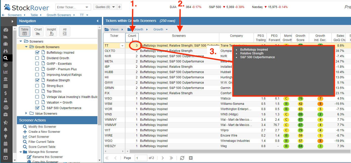Click Chart Screener action
The image size is (351, 163).
(x=39, y=137)
